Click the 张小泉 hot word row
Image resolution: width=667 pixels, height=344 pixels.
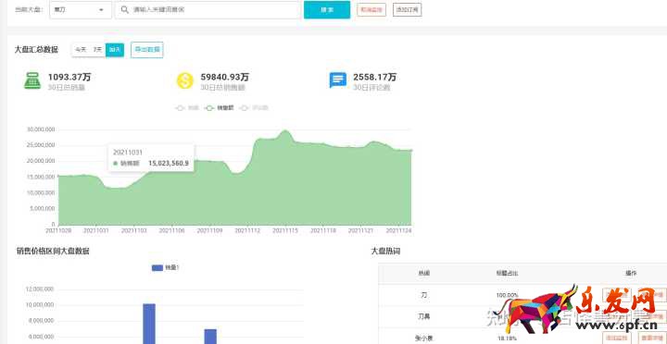tap(522, 338)
